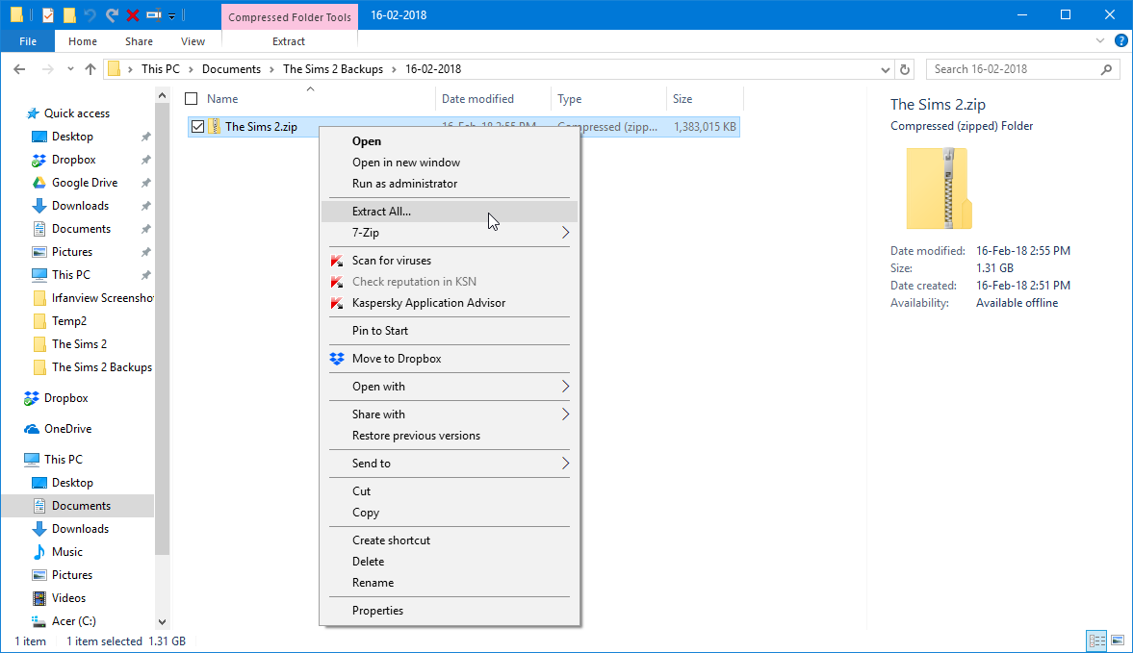Toggle the select-all checkbox in the header
Image resolution: width=1133 pixels, height=653 pixels.
(192, 99)
